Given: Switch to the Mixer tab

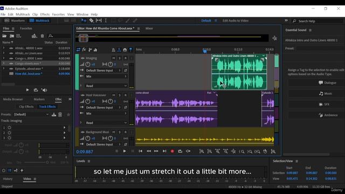Looking at the screenshot, I should (x=149, y=29).
